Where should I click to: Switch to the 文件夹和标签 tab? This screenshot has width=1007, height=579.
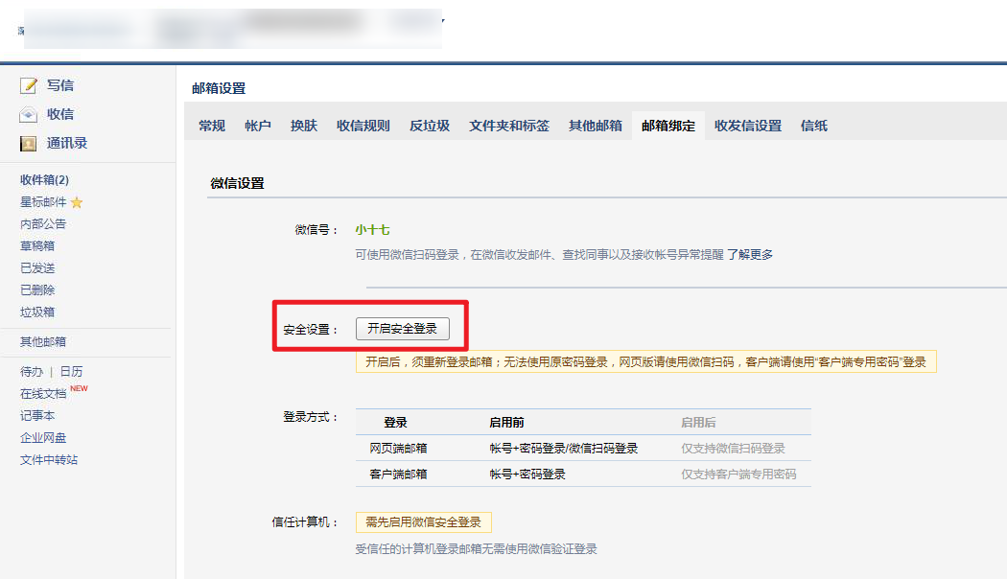[509, 126]
